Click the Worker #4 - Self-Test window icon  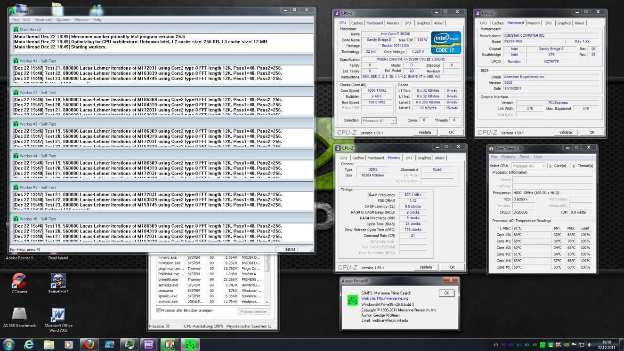[16, 156]
